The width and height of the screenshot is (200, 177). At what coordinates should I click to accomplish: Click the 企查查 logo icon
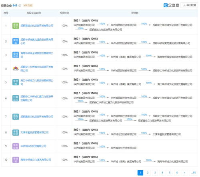click(166, 5)
